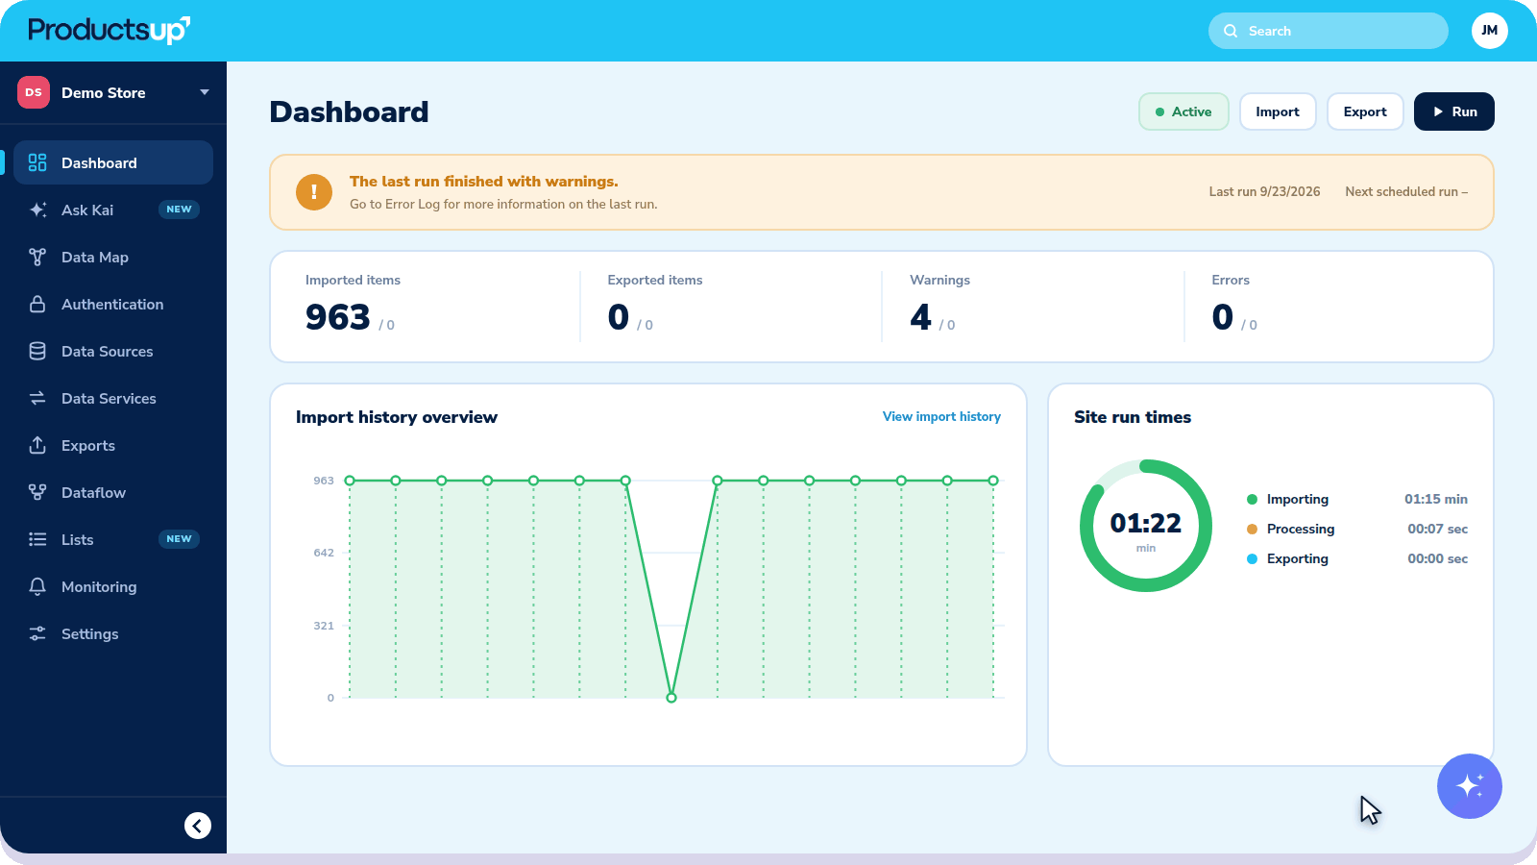Click the Settings sliders icon

point(37,633)
